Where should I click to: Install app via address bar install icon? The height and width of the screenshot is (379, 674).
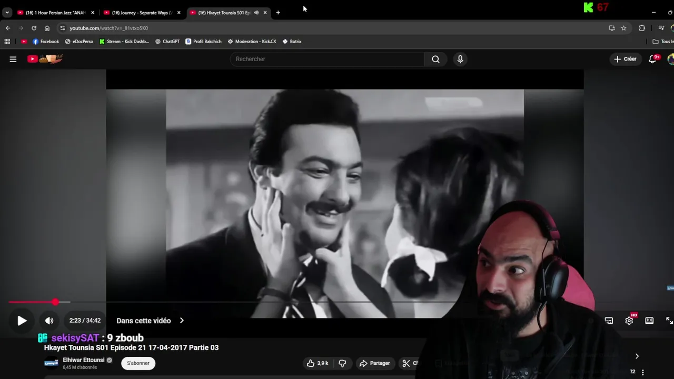point(612,28)
